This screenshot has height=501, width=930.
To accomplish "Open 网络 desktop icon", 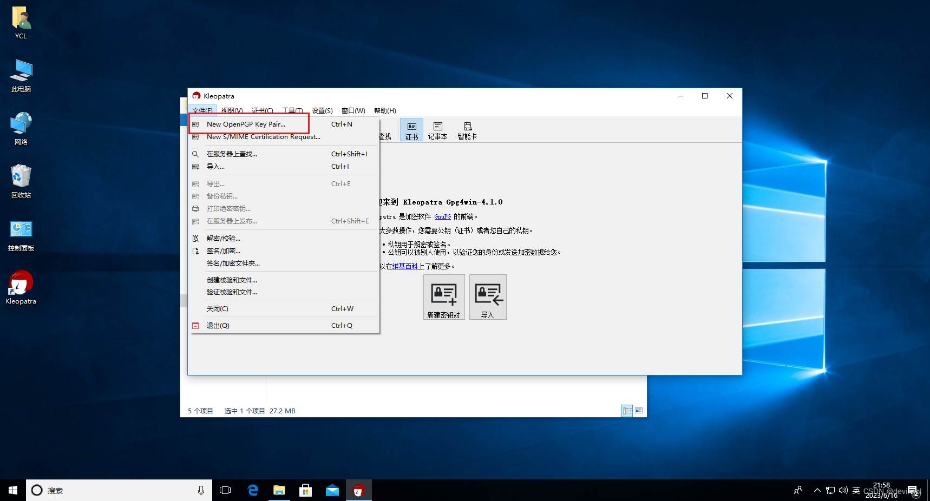I will pyautogui.click(x=21, y=129).
